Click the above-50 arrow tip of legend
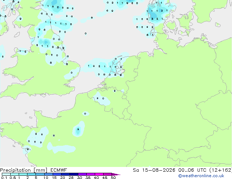Screen dimensions: 232x179 pos(116,174)
